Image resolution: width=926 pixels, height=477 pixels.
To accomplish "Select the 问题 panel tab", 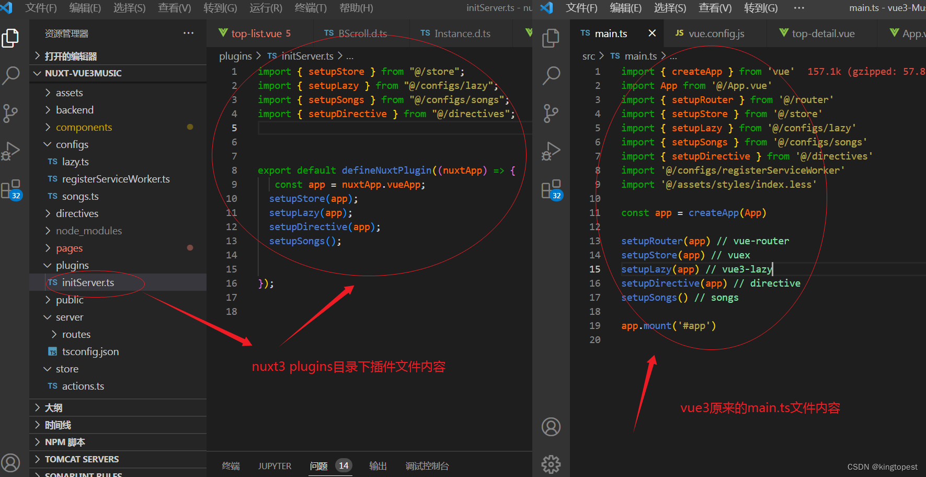I will tap(318, 466).
